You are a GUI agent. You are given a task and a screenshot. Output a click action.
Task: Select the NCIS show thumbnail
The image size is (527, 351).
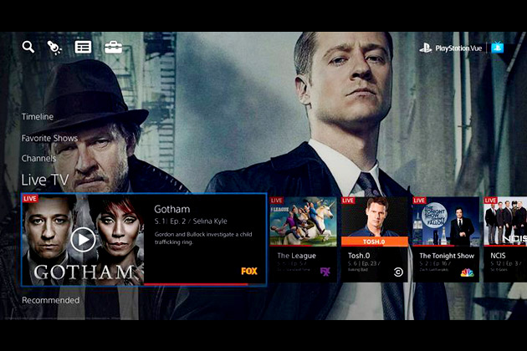[x=505, y=221]
